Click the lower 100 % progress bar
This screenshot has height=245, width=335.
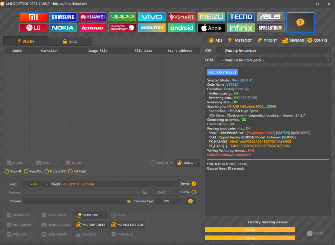(x=250, y=238)
